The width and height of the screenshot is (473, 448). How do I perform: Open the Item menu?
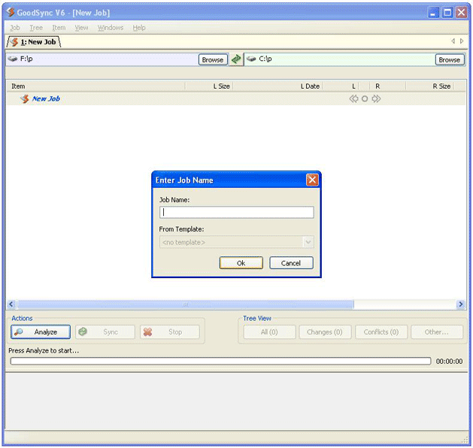[x=59, y=28]
